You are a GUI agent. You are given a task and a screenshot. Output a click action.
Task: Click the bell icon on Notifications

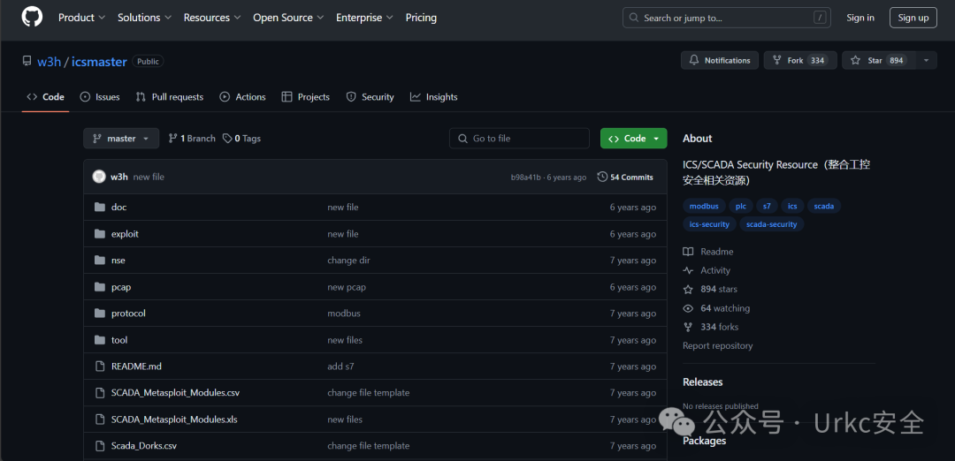694,60
